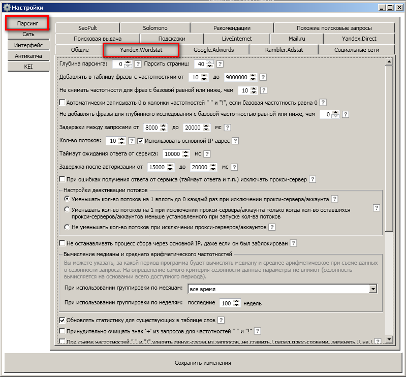Screen dimensions: 406x377
Task: Click Кол-во потоков spinner arrows
Action: click(x=121, y=141)
